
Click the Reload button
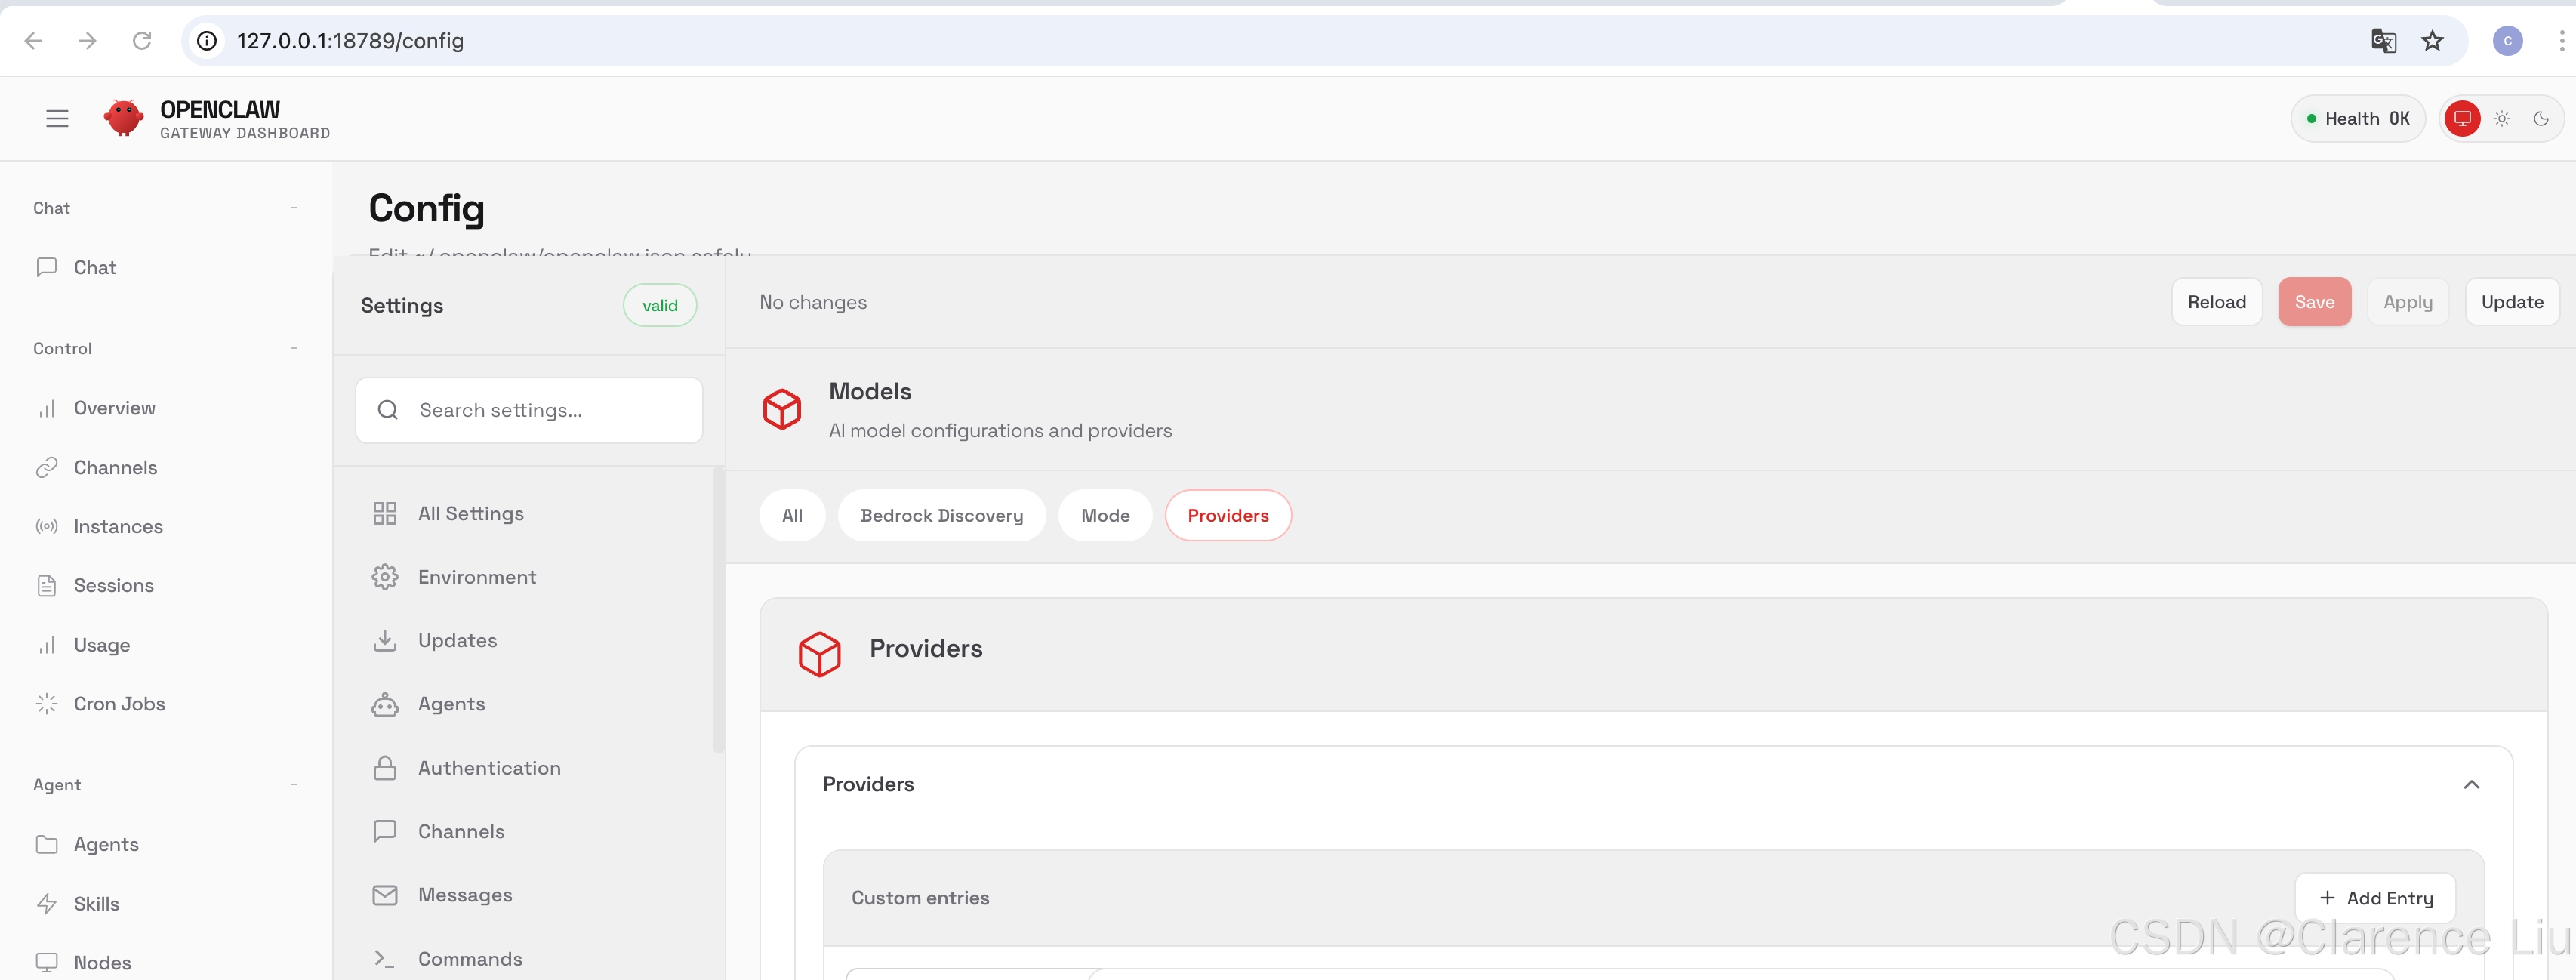pyautogui.click(x=2216, y=302)
